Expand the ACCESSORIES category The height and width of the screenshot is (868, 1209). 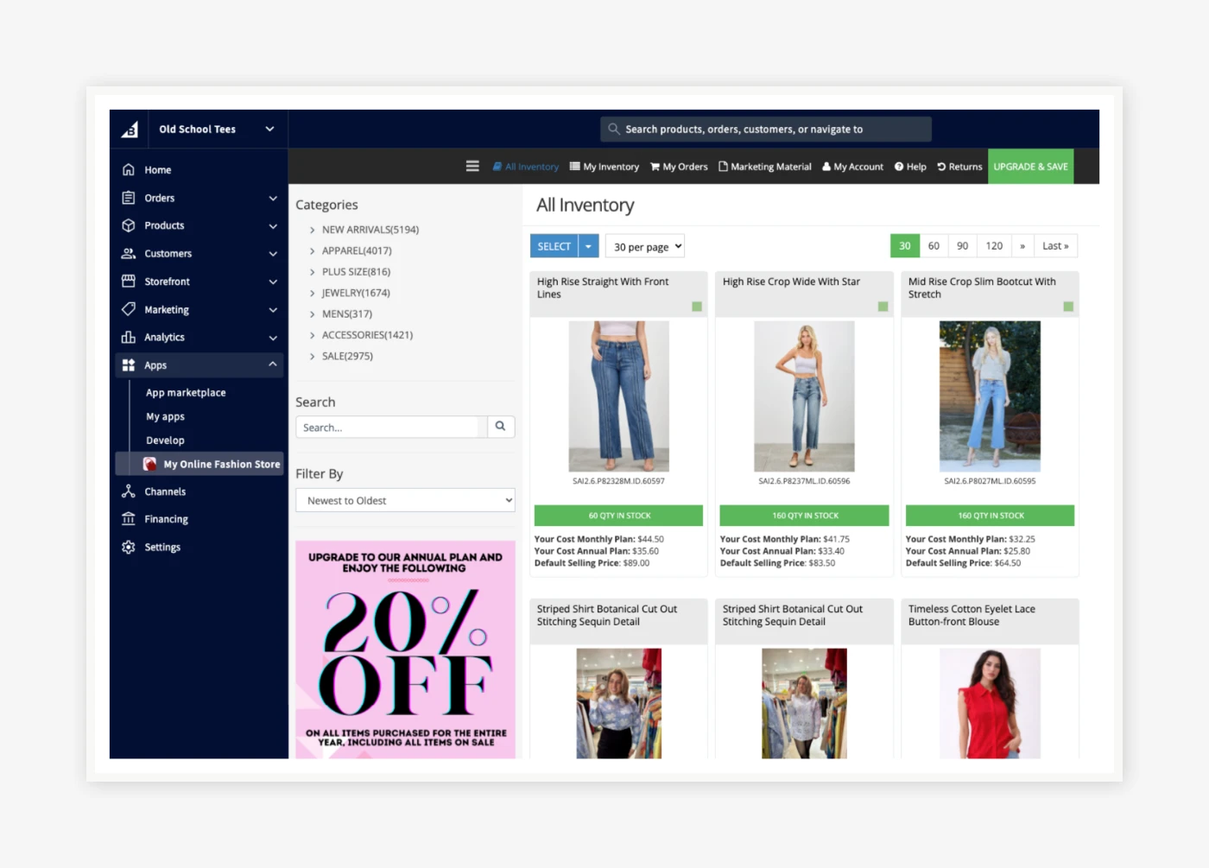point(312,335)
